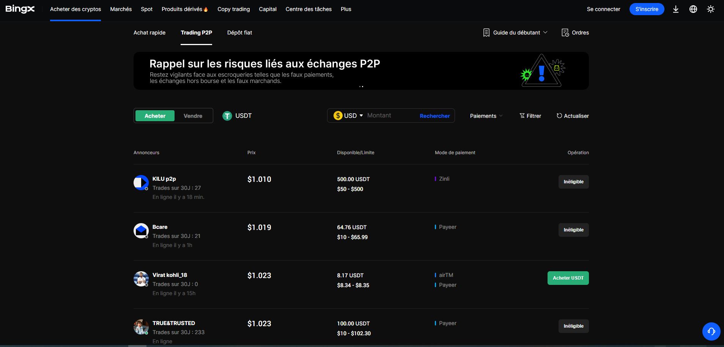Click the banner carousel pagination dots

tap(361, 87)
